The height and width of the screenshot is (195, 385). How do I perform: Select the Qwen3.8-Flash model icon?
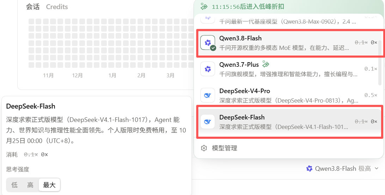(x=208, y=43)
